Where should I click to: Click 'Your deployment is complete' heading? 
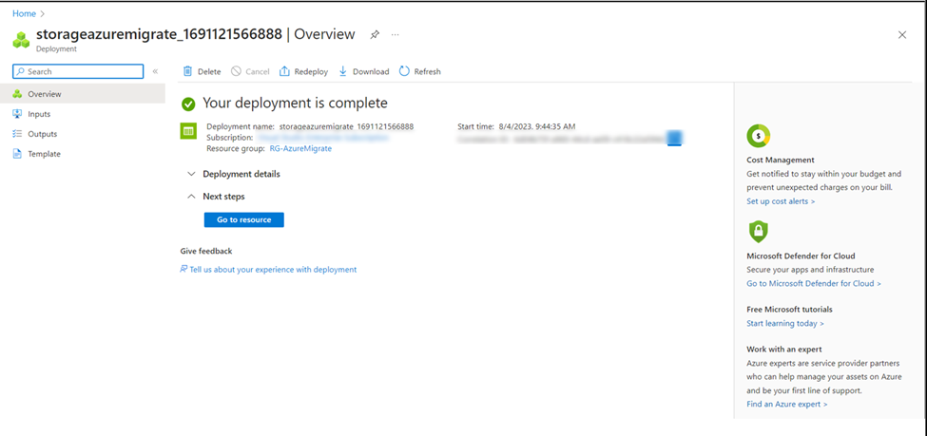pos(295,104)
